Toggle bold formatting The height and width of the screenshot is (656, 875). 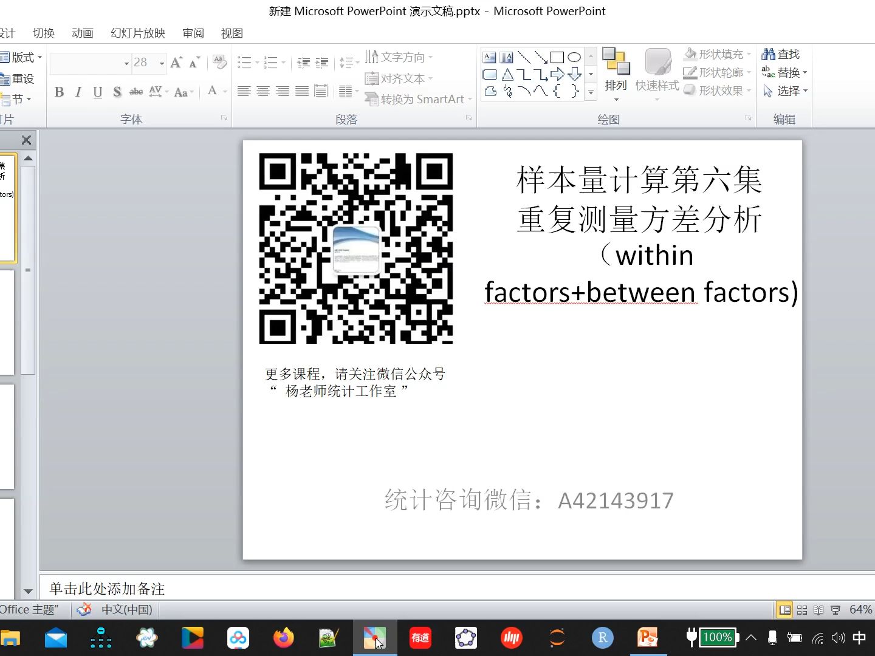(59, 92)
